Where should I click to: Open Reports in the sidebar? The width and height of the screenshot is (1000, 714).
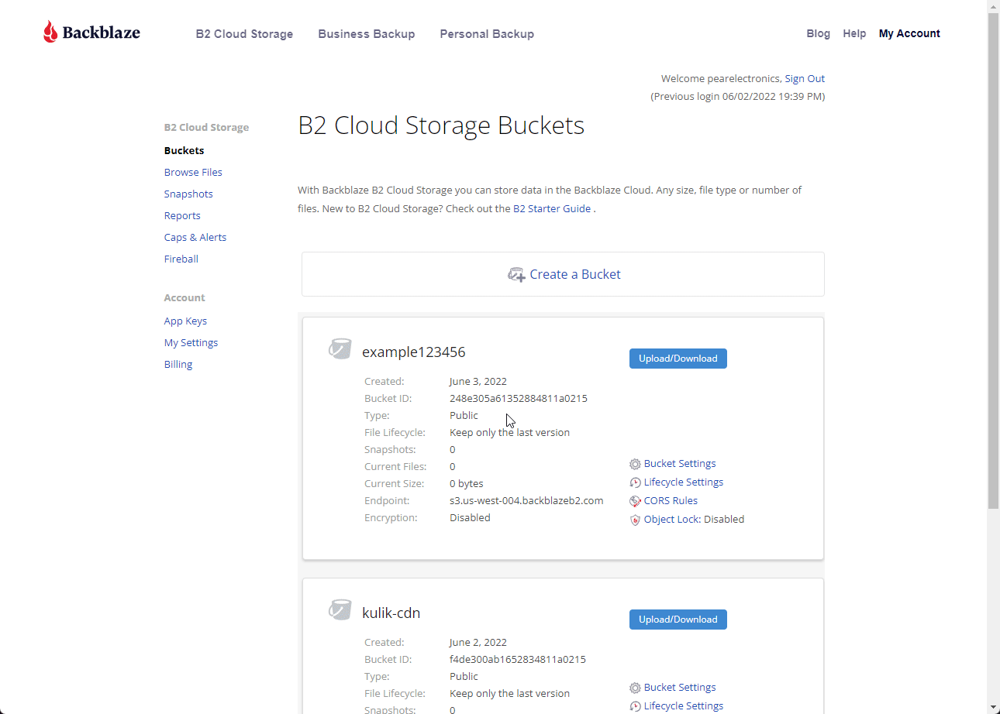[x=182, y=215]
